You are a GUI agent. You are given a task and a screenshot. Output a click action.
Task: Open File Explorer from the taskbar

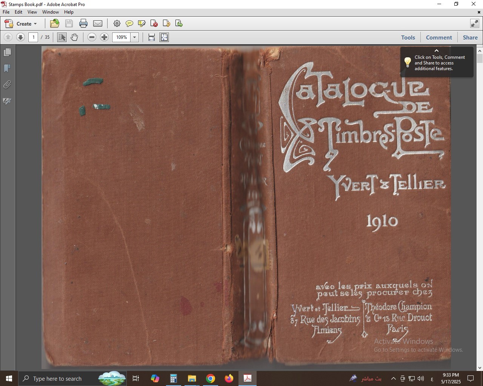click(x=192, y=378)
